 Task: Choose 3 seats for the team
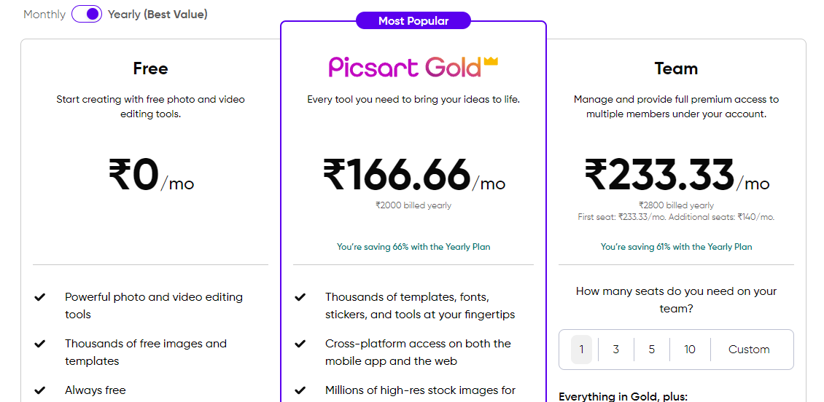(x=616, y=350)
